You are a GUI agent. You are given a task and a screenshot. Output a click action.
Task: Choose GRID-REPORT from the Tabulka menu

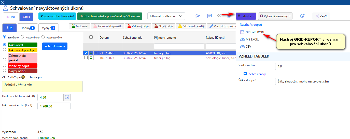(255, 32)
